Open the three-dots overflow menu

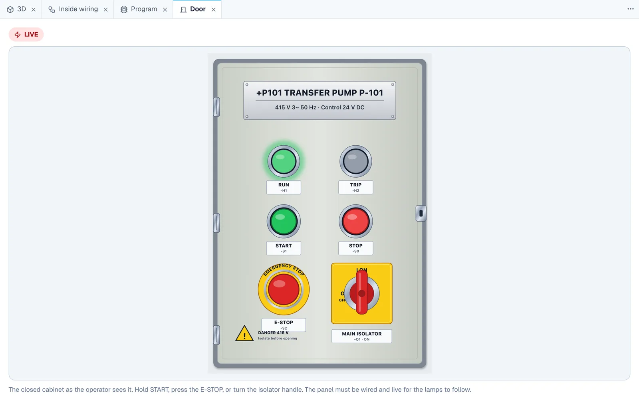(630, 9)
